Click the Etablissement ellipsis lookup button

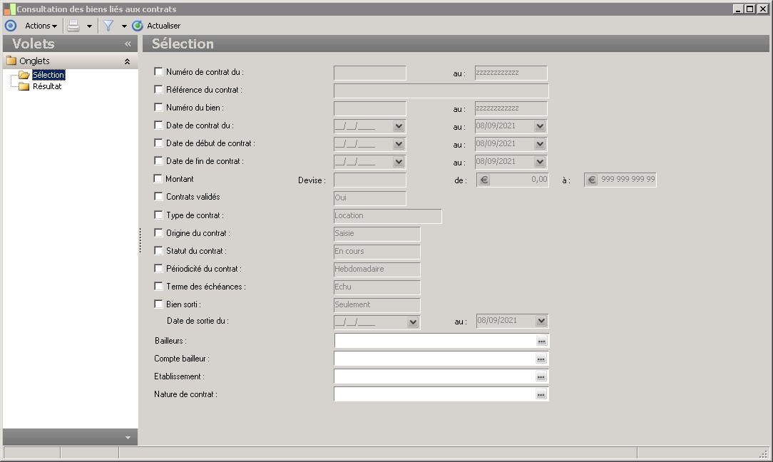pos(541,377)
